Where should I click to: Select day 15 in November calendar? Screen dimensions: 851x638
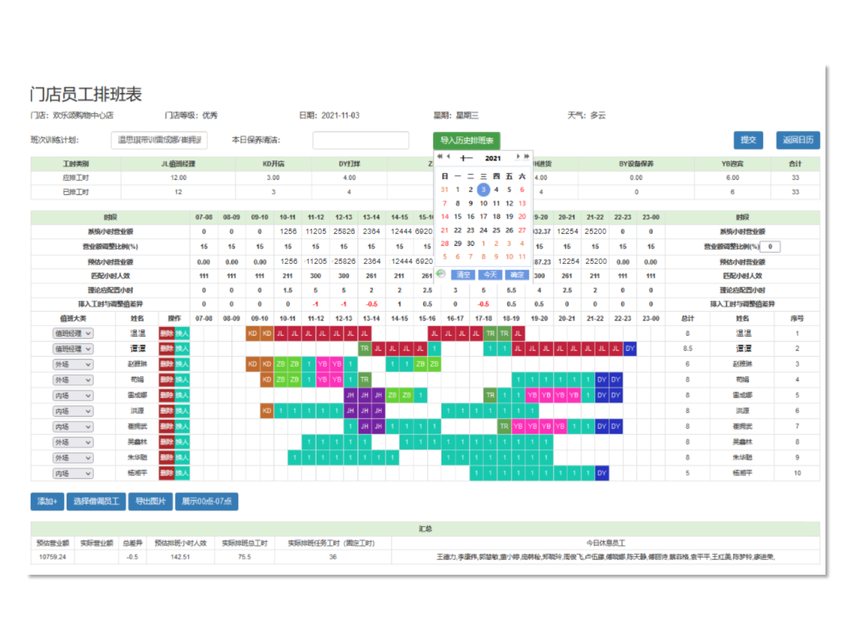pos(458,217)
